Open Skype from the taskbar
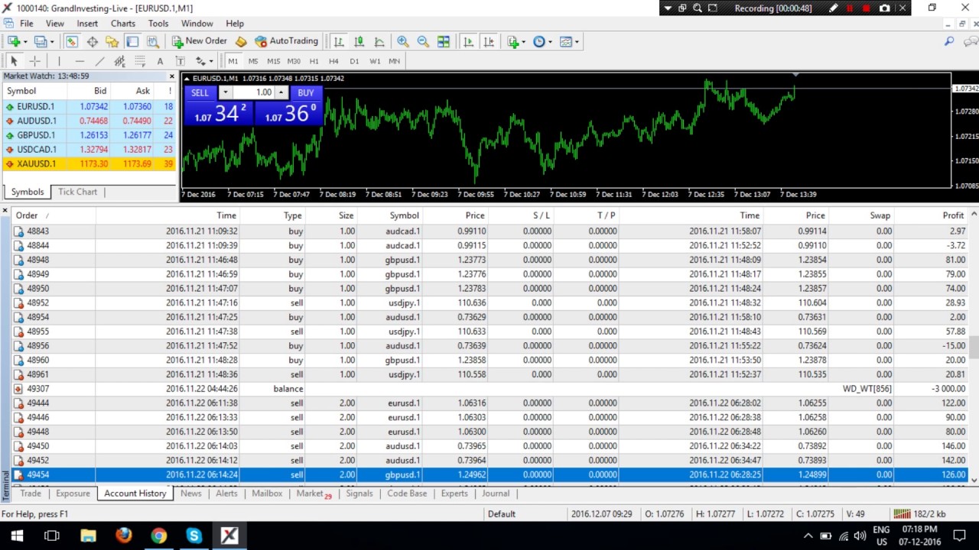979x550 pixels. pos(194,535)
